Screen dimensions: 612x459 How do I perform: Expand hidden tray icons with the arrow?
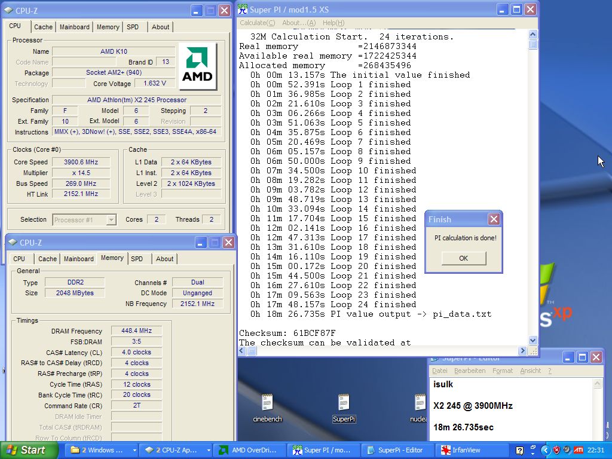[545, 450]
